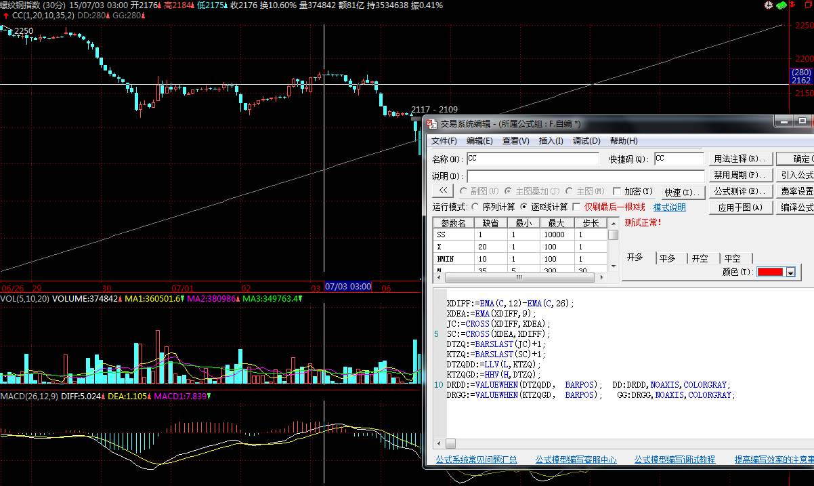Viewport: 814px width, 486px height.
Task: Select the 副图 radio option
Action: 464,192
